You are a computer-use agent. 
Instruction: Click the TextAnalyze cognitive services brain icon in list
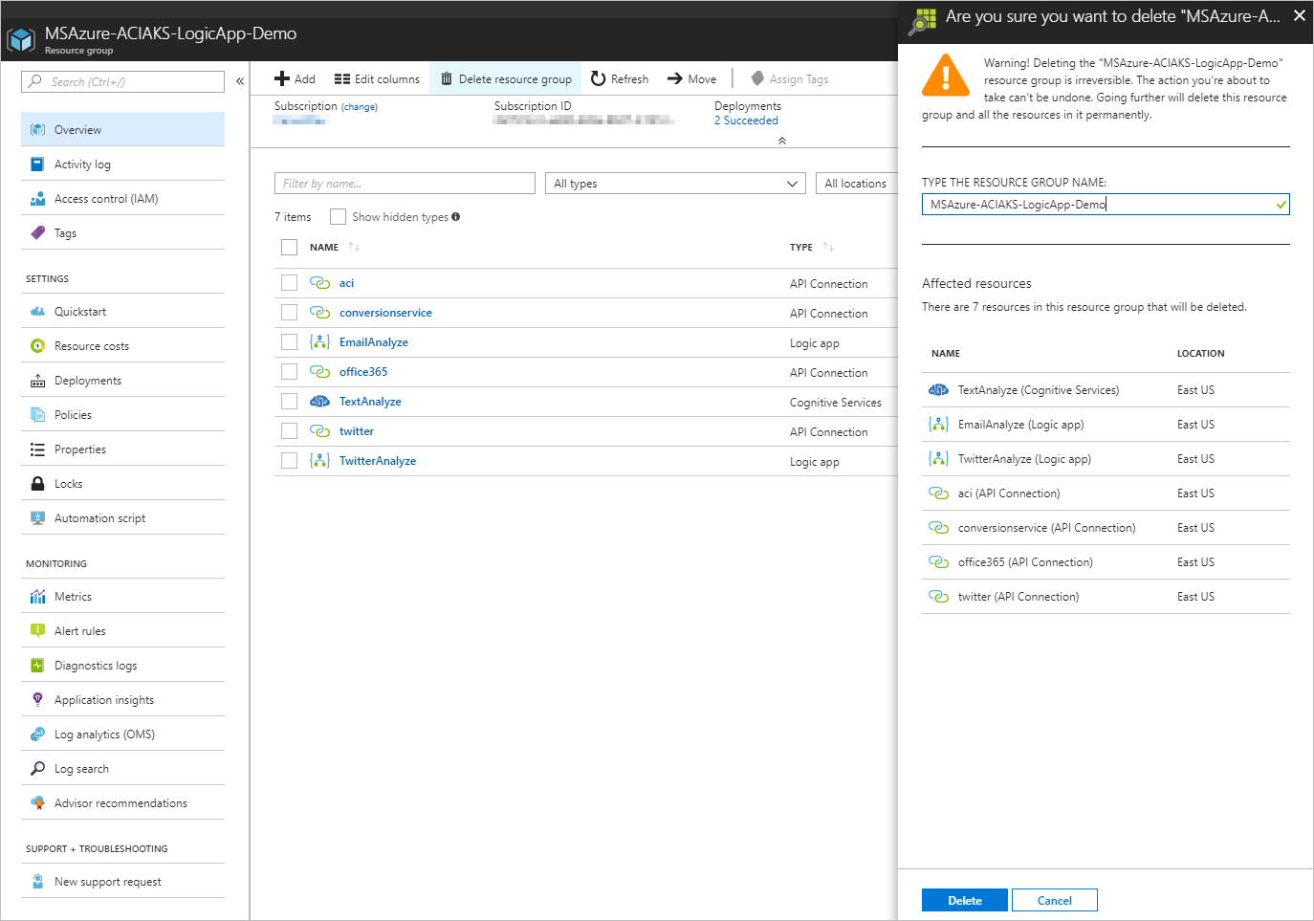[x=319, y=402]
